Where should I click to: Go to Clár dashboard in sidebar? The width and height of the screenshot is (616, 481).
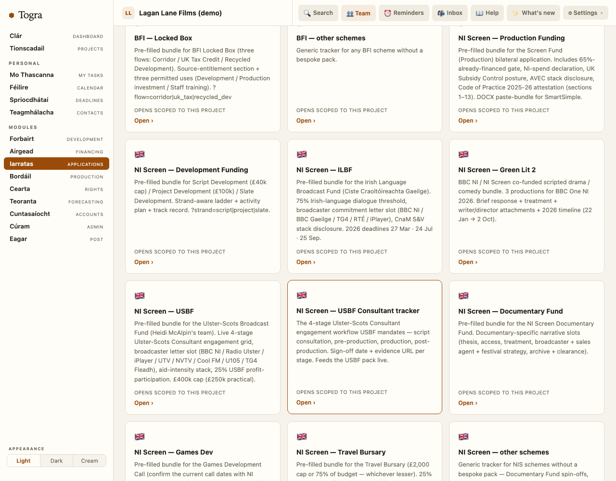click(x=56, y=36)
